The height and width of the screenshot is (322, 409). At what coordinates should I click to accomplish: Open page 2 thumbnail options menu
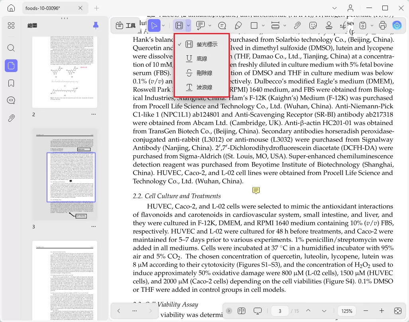click(93, 114)
